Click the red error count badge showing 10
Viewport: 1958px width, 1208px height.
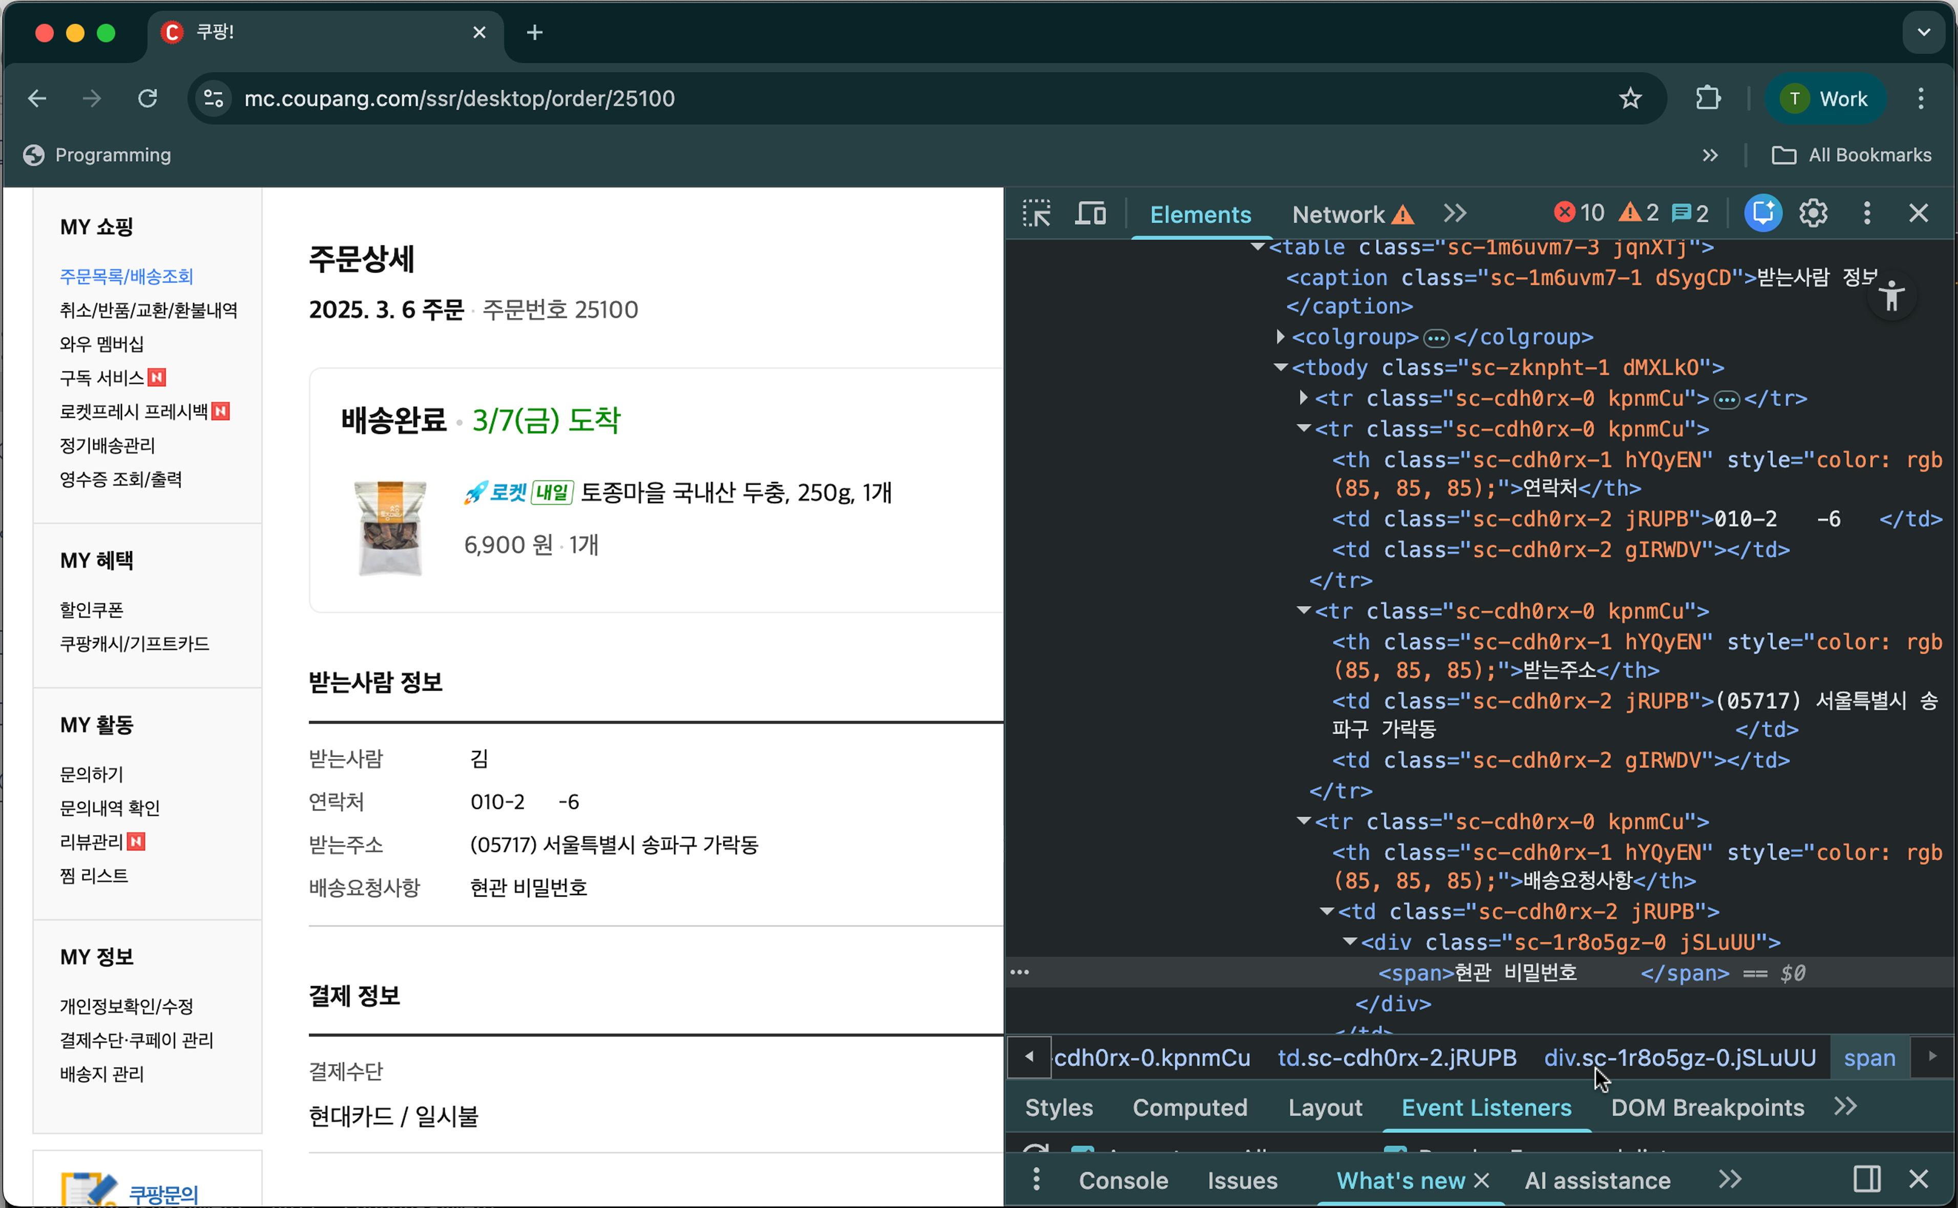coord(1578,213)
